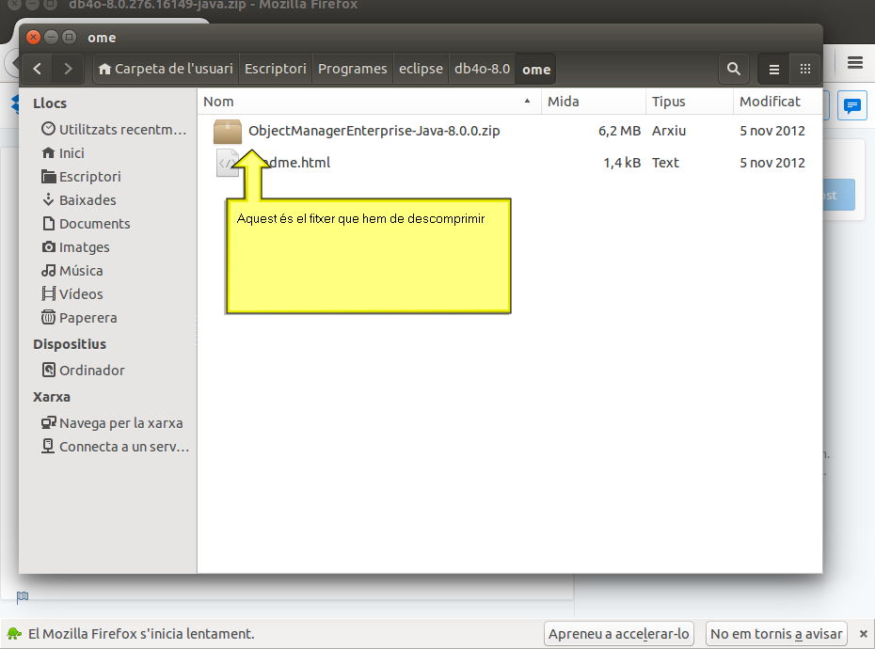The width and height of the screenshot is (875, 649).
Task: Click the blue chat bubble icon in Firefox
Action: tap(852, 105)
